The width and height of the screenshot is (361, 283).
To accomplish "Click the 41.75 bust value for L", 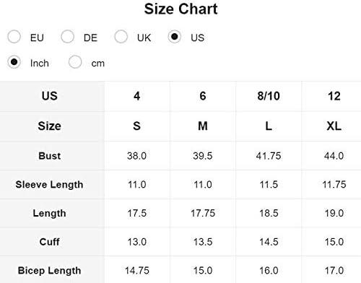I will 269,156.
